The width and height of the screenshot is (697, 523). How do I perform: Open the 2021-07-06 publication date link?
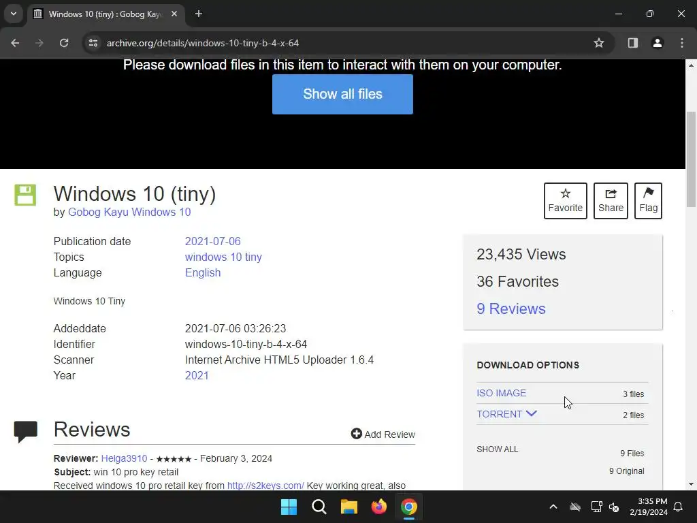(212, 241)
